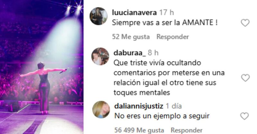
Task: Click the 'Siempre vas a ser la AMANTE' comment text
Action: (165, 22)
